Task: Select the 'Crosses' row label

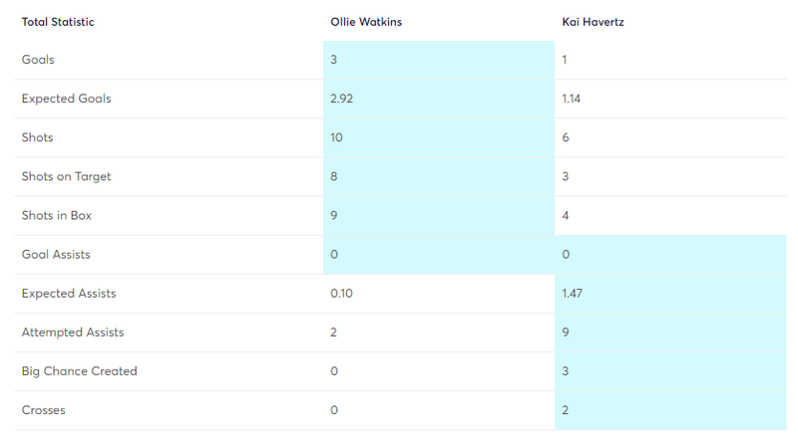Action: 43,410
